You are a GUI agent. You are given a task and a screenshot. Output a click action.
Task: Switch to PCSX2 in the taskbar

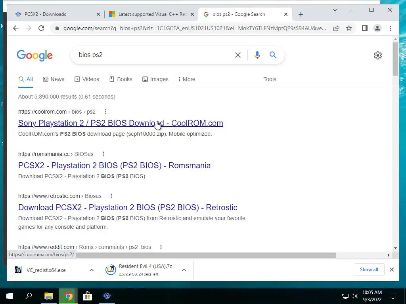tap(107, 296)
